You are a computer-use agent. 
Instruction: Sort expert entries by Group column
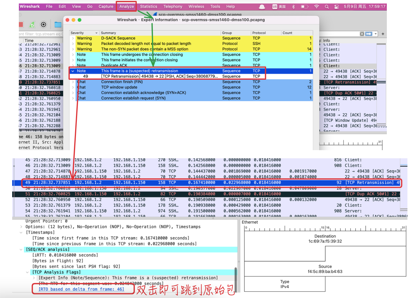235,33
